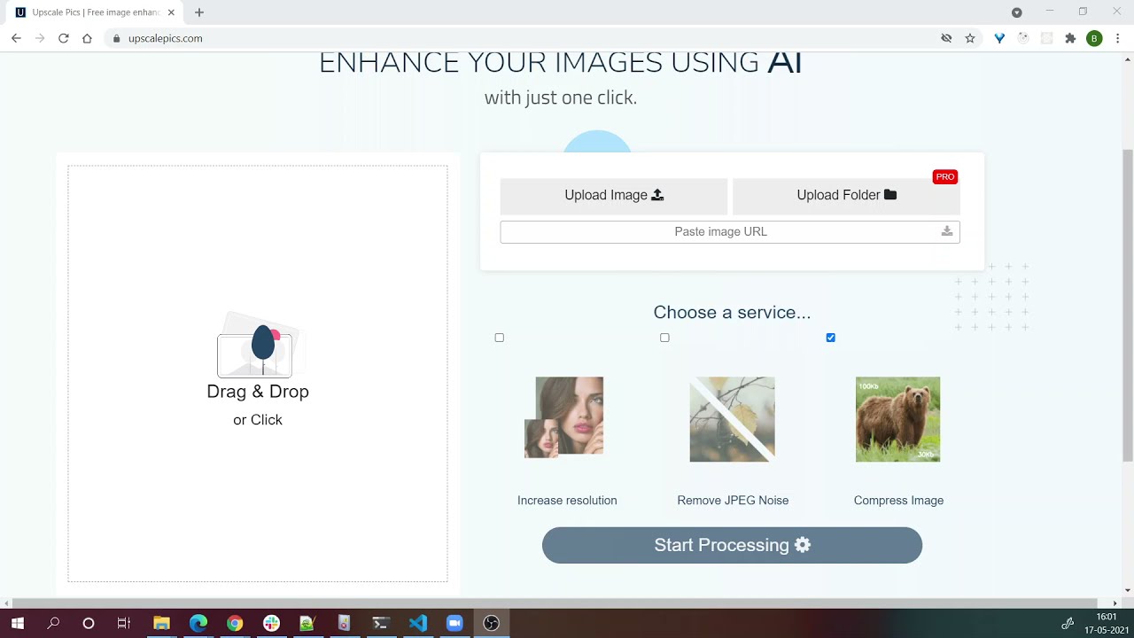Open Slack from taskbar
1134x638 pixels.
tap(271, 623)
